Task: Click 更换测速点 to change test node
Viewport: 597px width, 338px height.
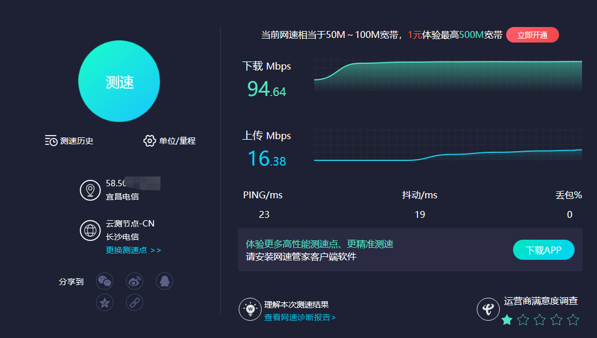Action: tap(133, 250)
